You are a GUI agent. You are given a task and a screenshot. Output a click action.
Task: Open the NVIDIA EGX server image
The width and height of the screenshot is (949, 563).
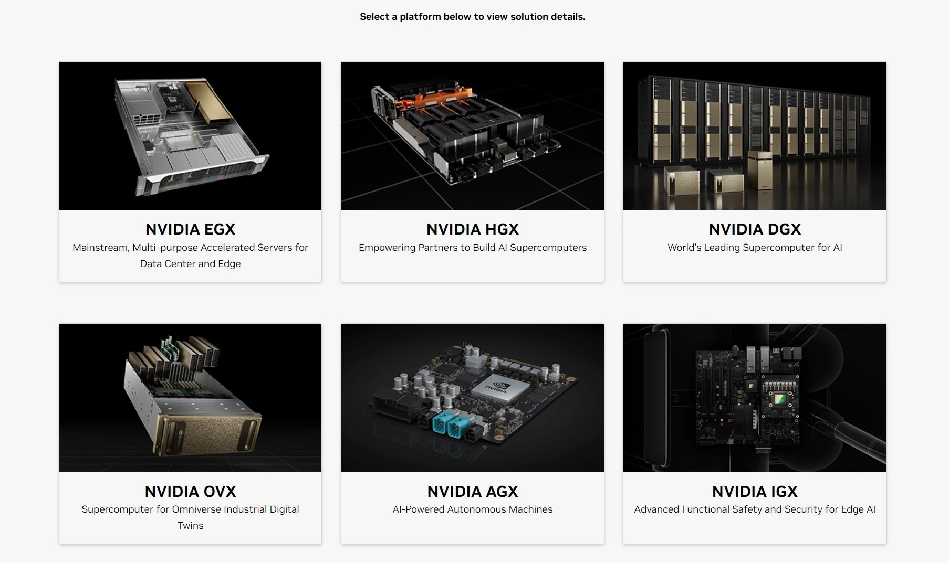coord(190,136)
